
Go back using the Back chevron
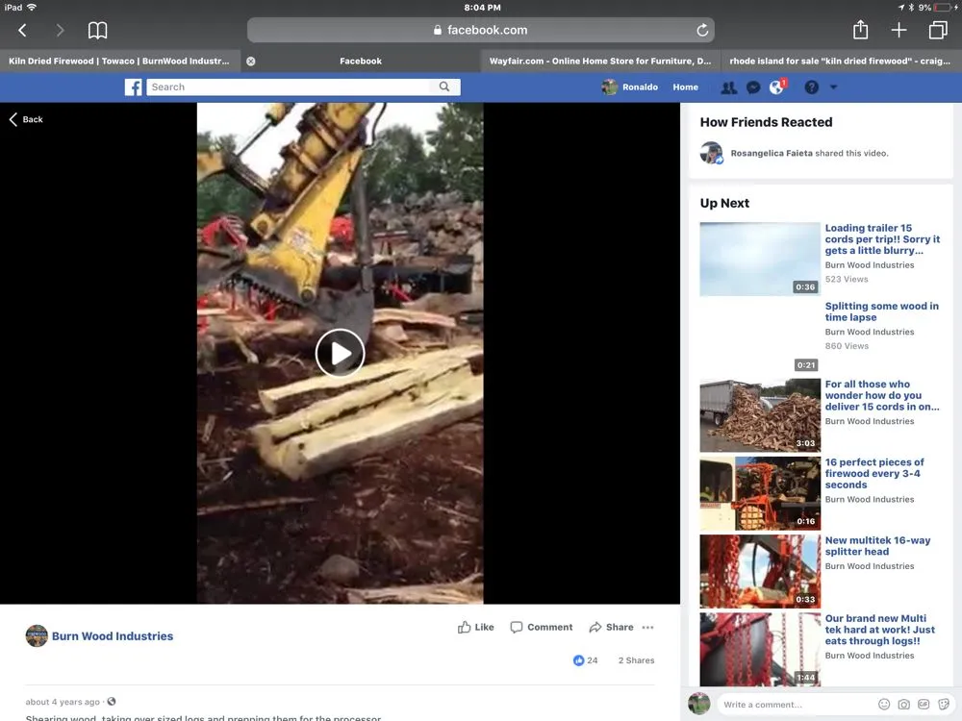coord(26,119)
